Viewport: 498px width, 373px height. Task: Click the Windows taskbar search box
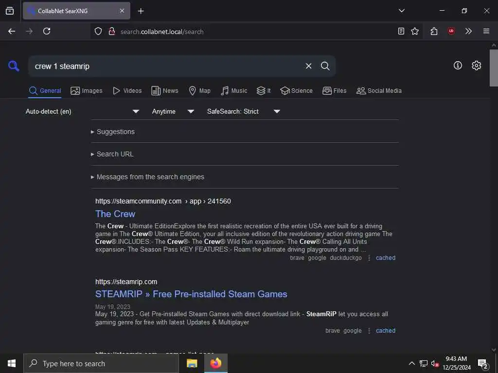(101, 363)
